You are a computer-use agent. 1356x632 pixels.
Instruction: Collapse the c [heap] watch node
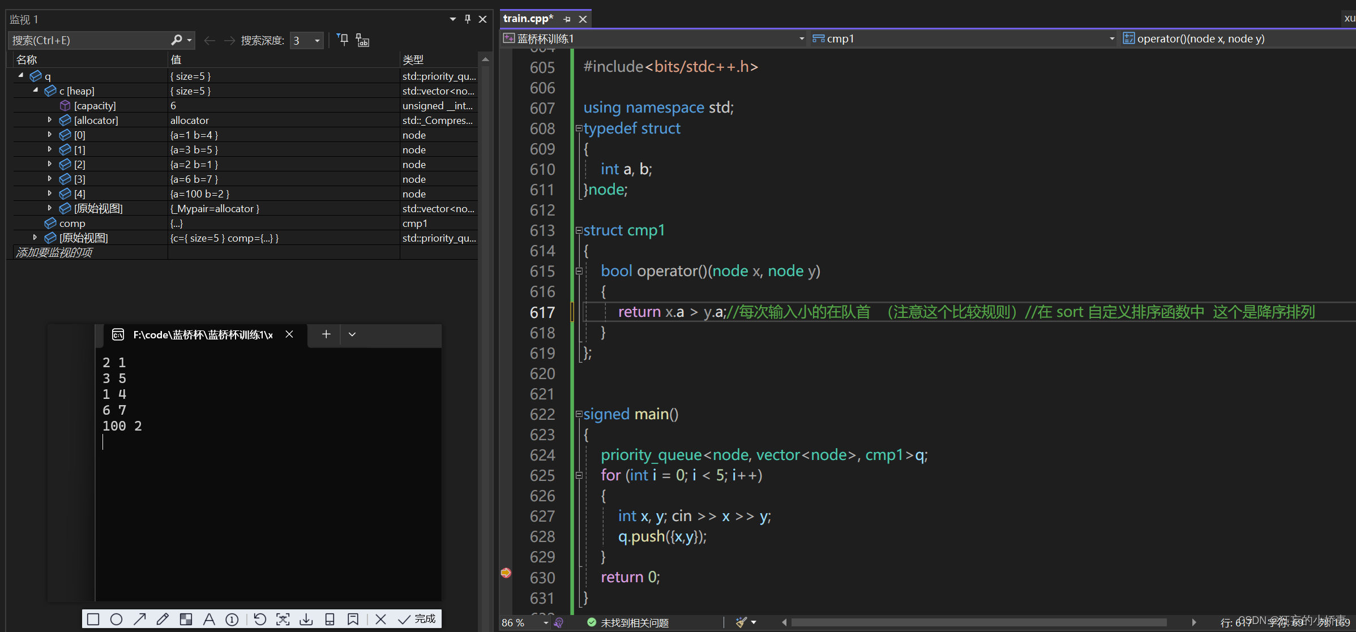click(x=35, y=90)
